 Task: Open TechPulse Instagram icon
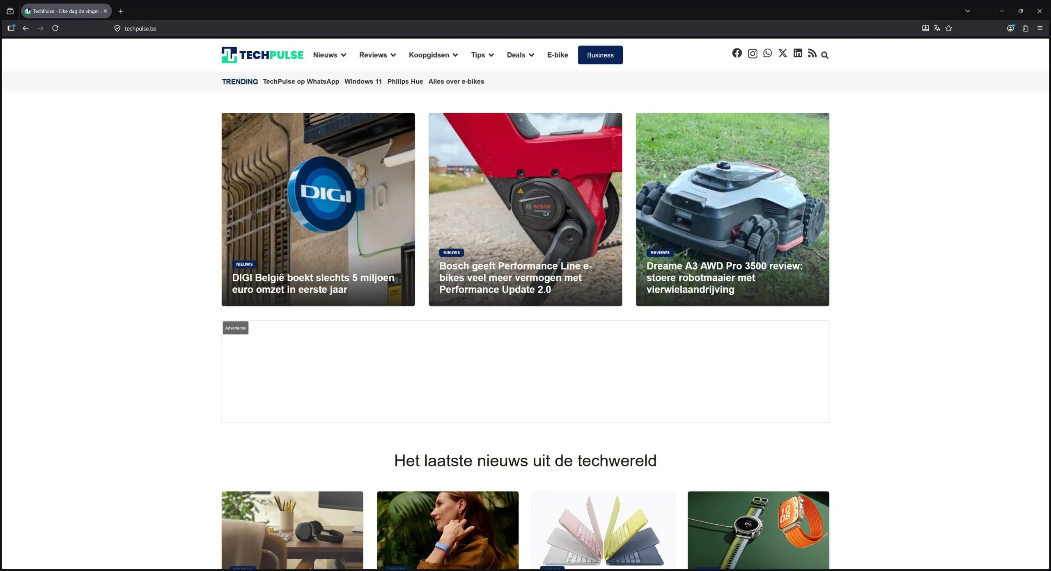pos(752,54)
